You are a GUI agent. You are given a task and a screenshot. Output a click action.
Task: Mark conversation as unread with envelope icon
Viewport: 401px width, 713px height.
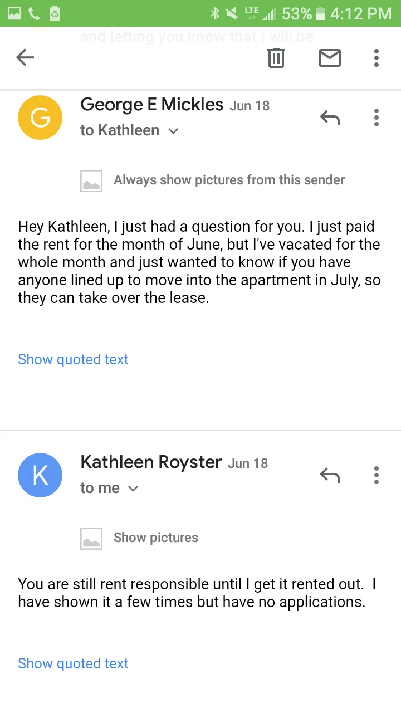click(329, 57)
